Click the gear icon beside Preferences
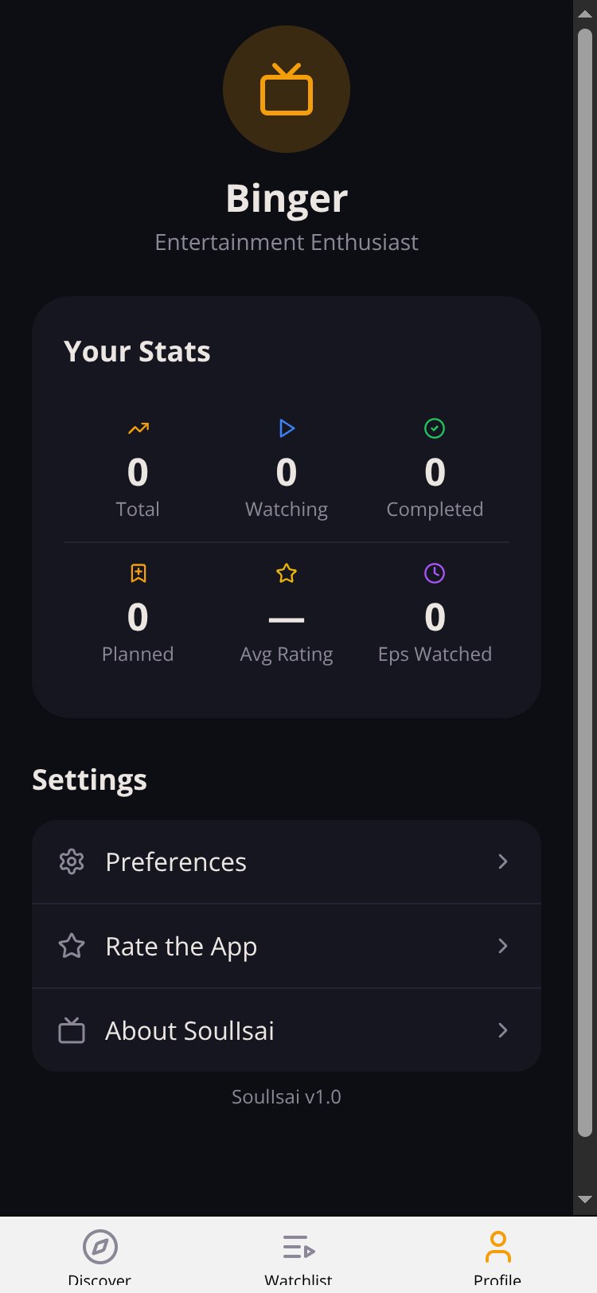The height and width of the screenshot is (1293, 597). click(72, 861)
